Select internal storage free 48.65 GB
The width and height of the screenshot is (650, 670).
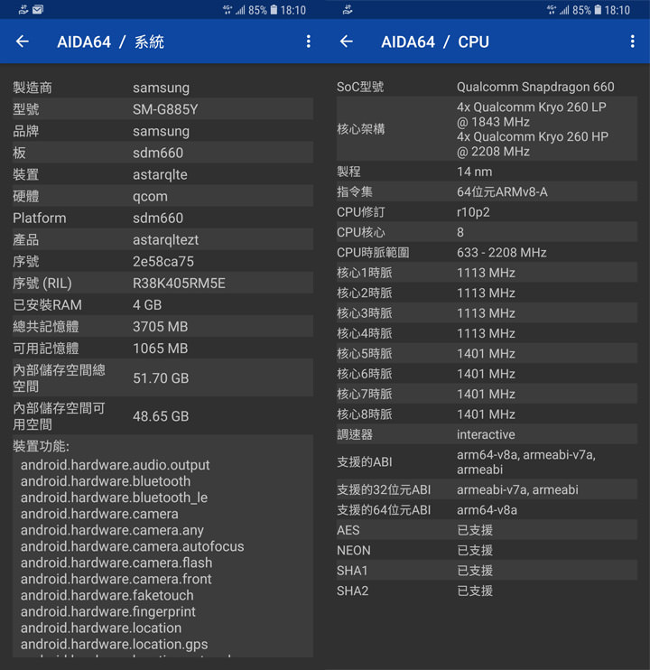click(x=161, y=416)
